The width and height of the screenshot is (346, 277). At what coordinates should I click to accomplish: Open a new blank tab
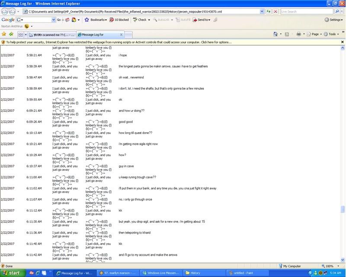point(128,35)
